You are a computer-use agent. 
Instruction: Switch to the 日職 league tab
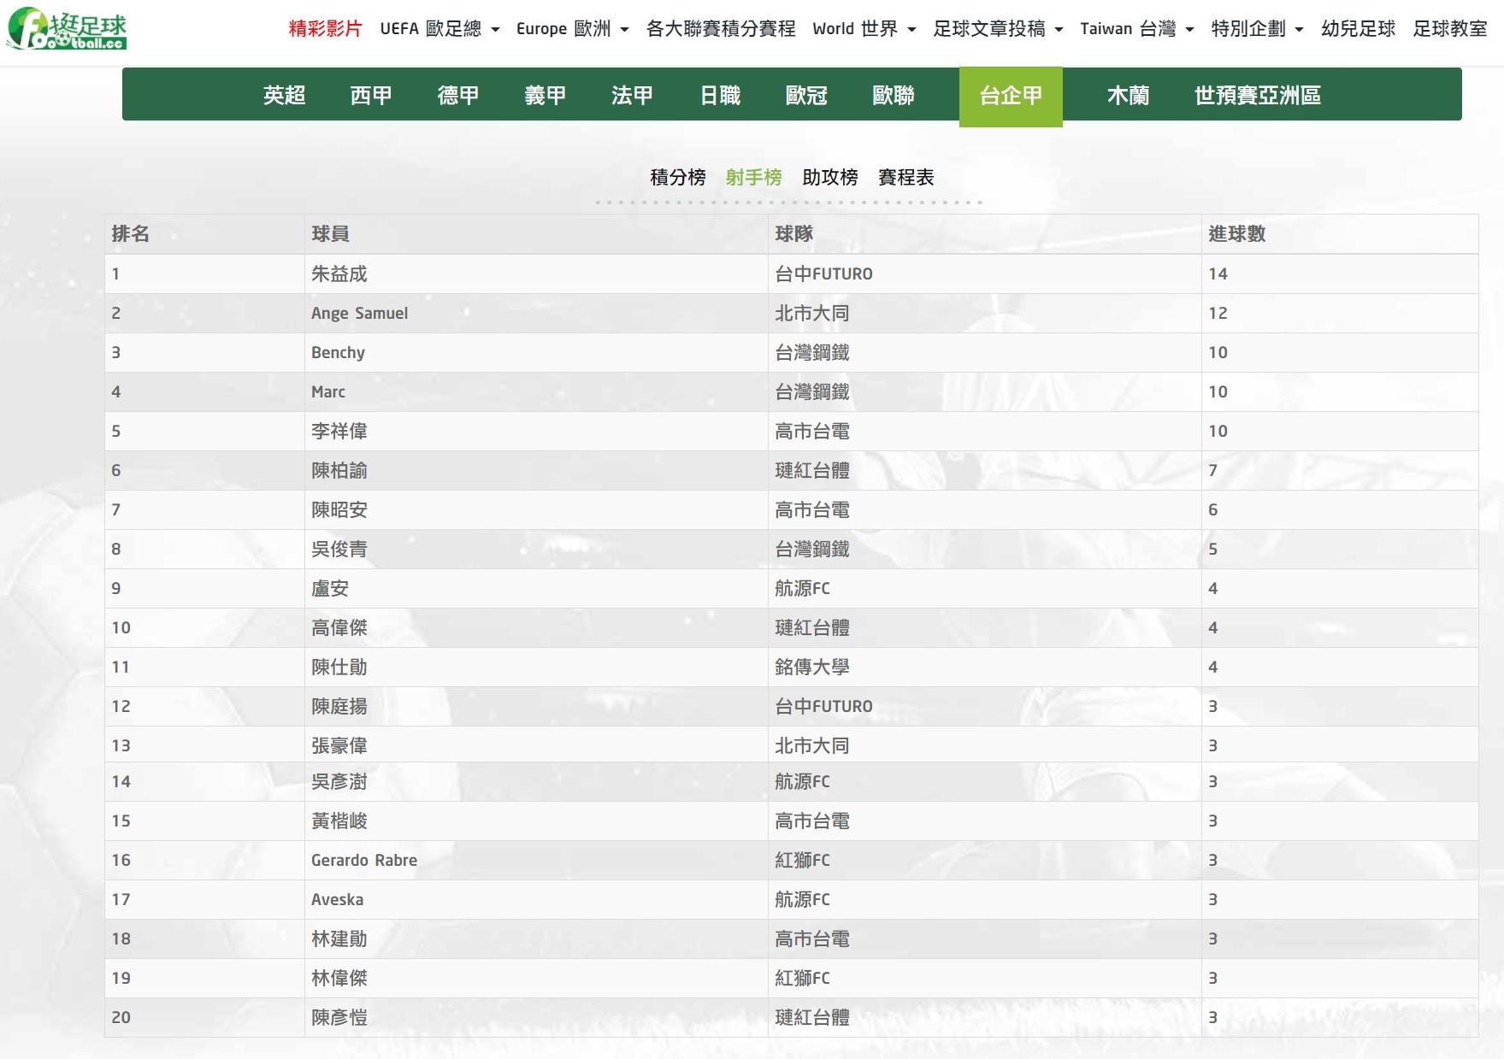(720, 95)
